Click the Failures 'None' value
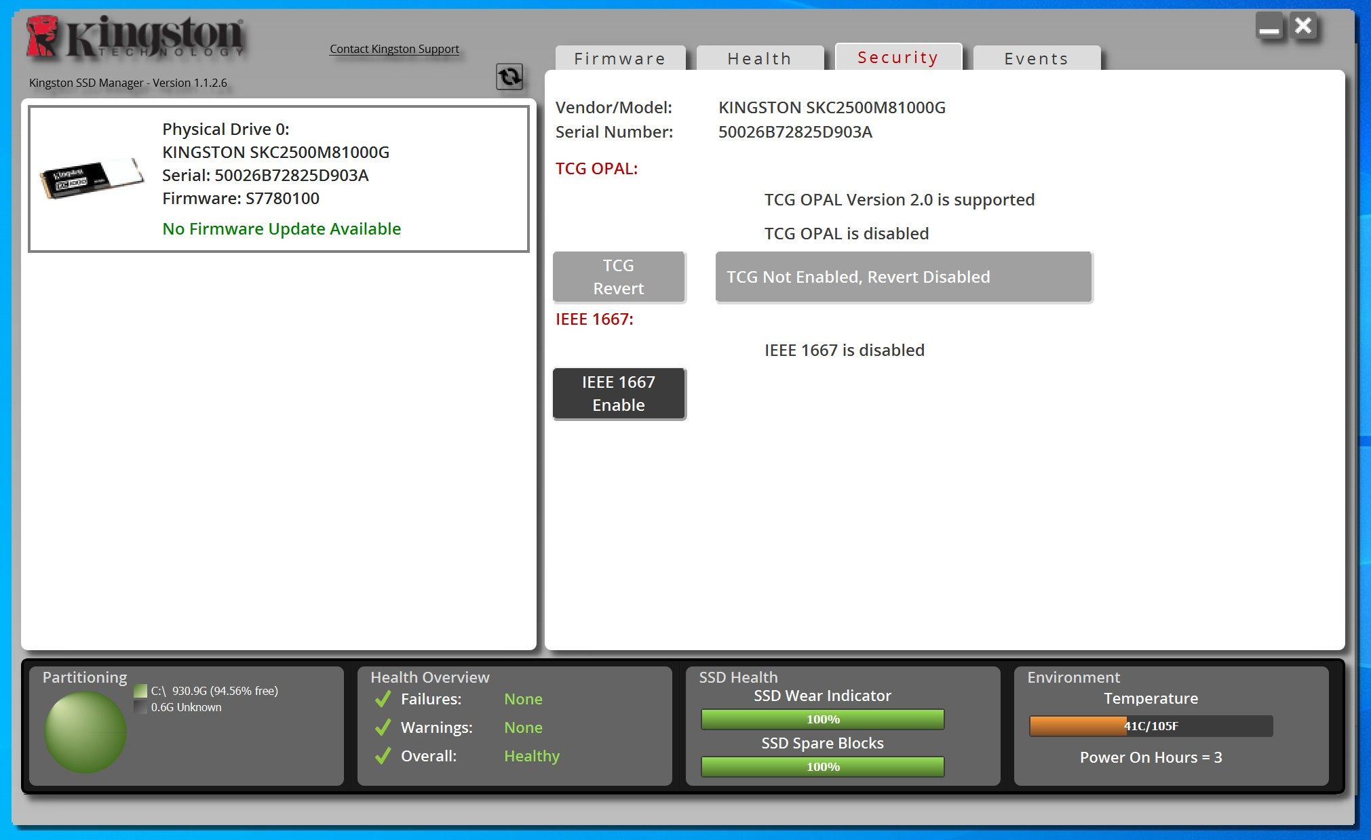Viewport: 1371px width, 840px height. click(x=523, y=699)
